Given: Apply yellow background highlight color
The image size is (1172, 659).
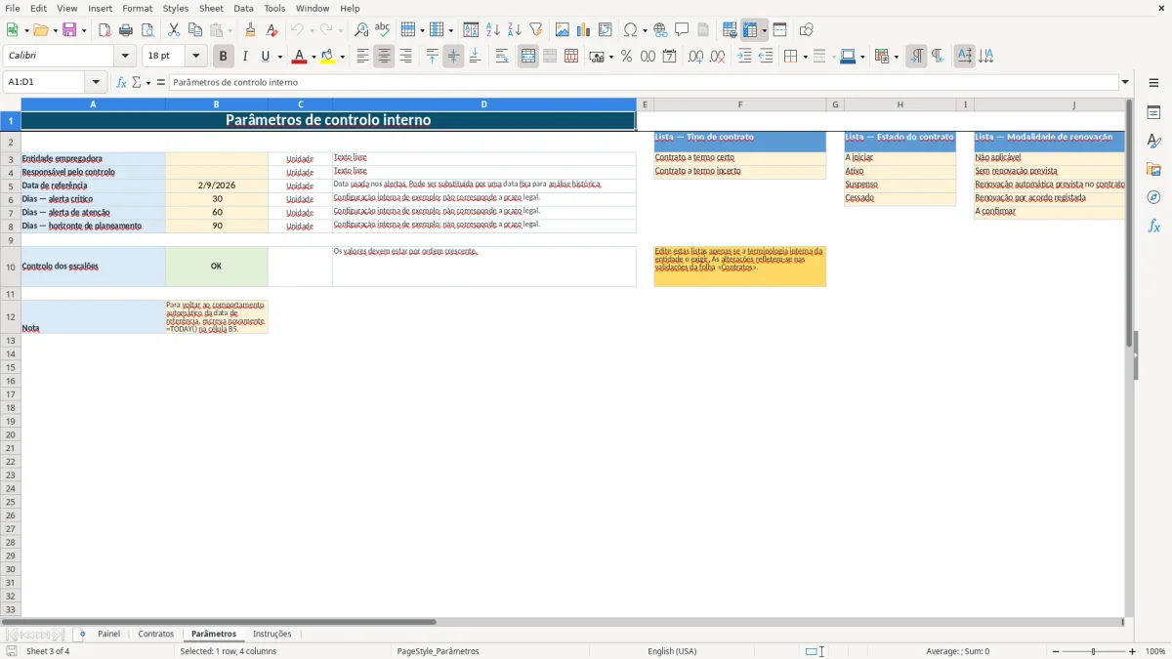Looking at the screenshot, I should click(x=328, y=57).
